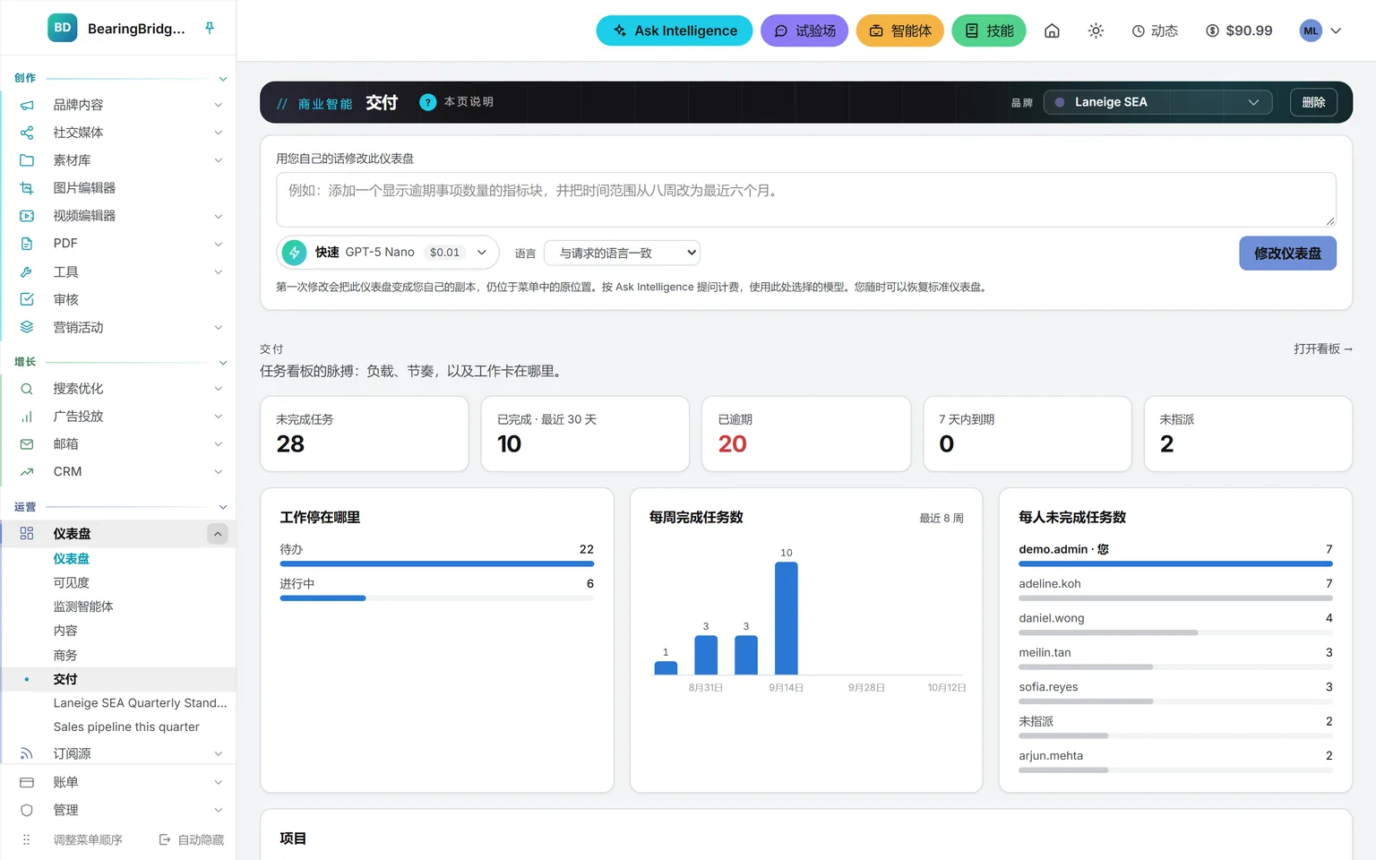
Task: Click the CRM trend arrow icon
Action: click(27, 472)
